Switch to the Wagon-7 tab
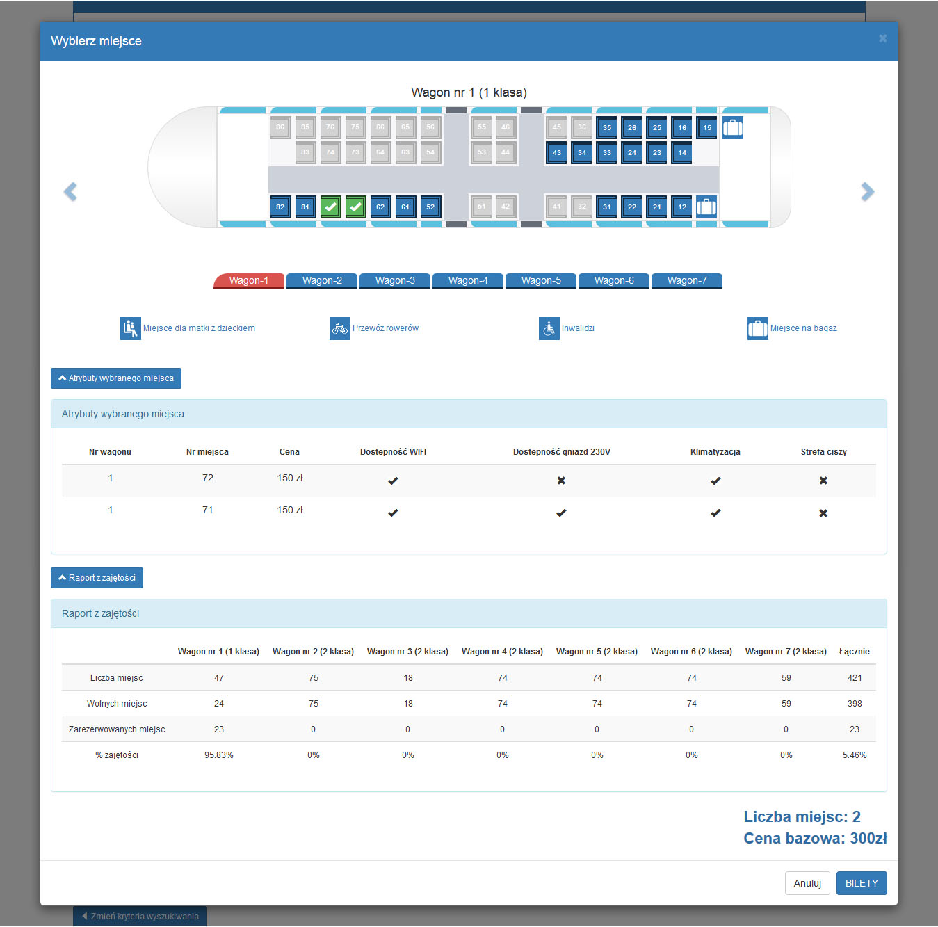Image resolution: width=938 pixels, height=927 pixels. 686,280
